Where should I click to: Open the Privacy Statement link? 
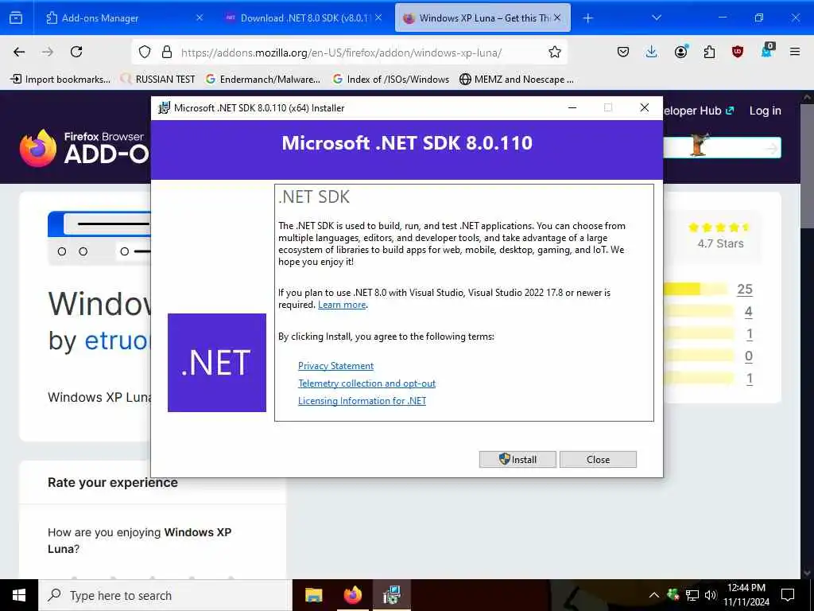coord(336,366)
